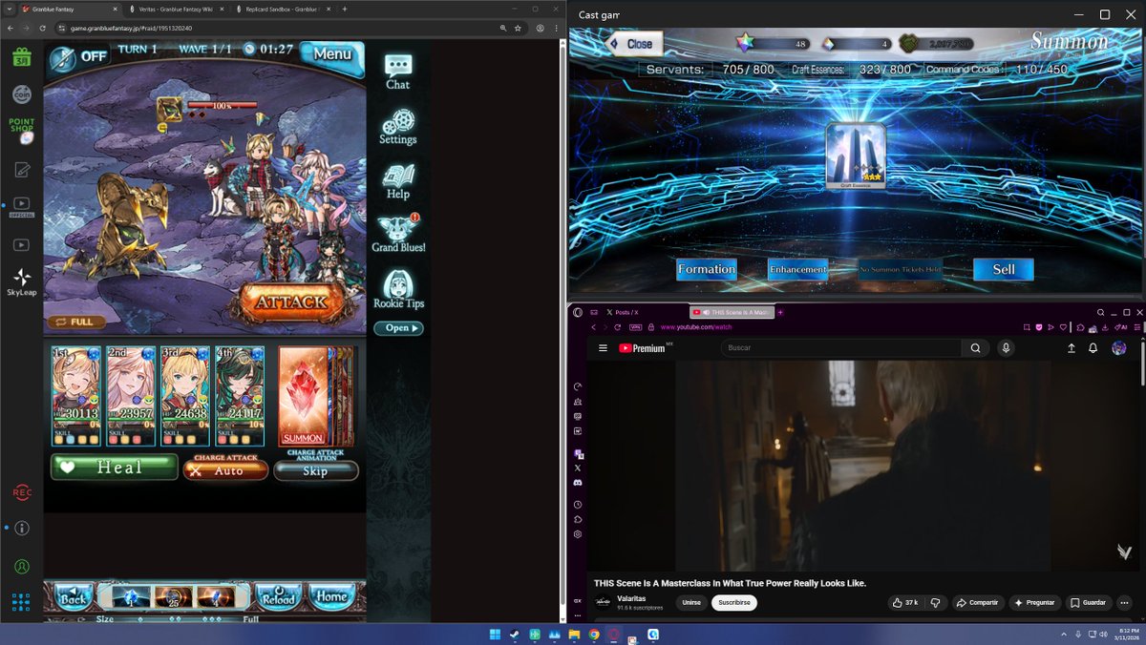Click the ATTACK button
This screenshot has height=645, width=1146.
click(x=292, y=302)
